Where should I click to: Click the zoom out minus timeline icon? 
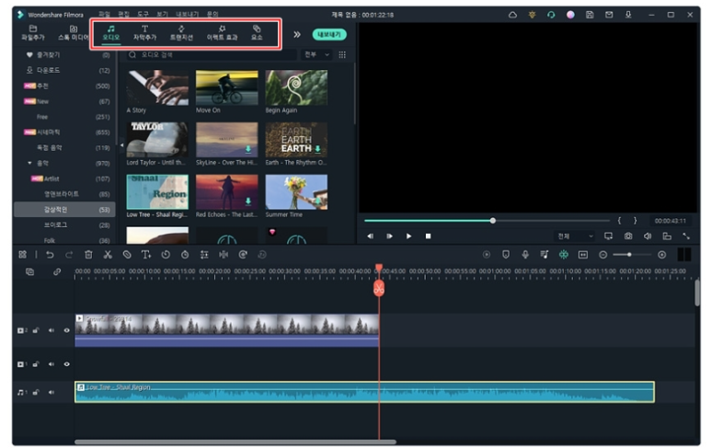click(602, 255)
